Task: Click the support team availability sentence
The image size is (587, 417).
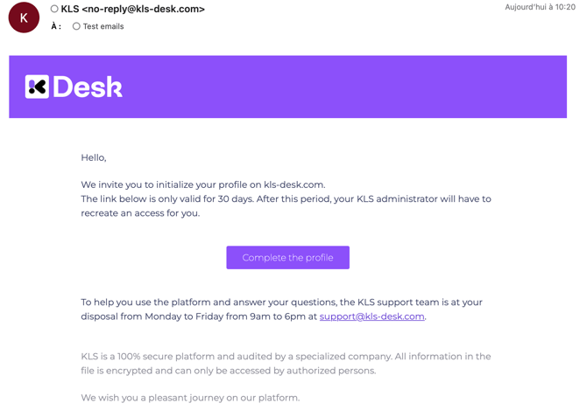Action: (x=281, y=309)
